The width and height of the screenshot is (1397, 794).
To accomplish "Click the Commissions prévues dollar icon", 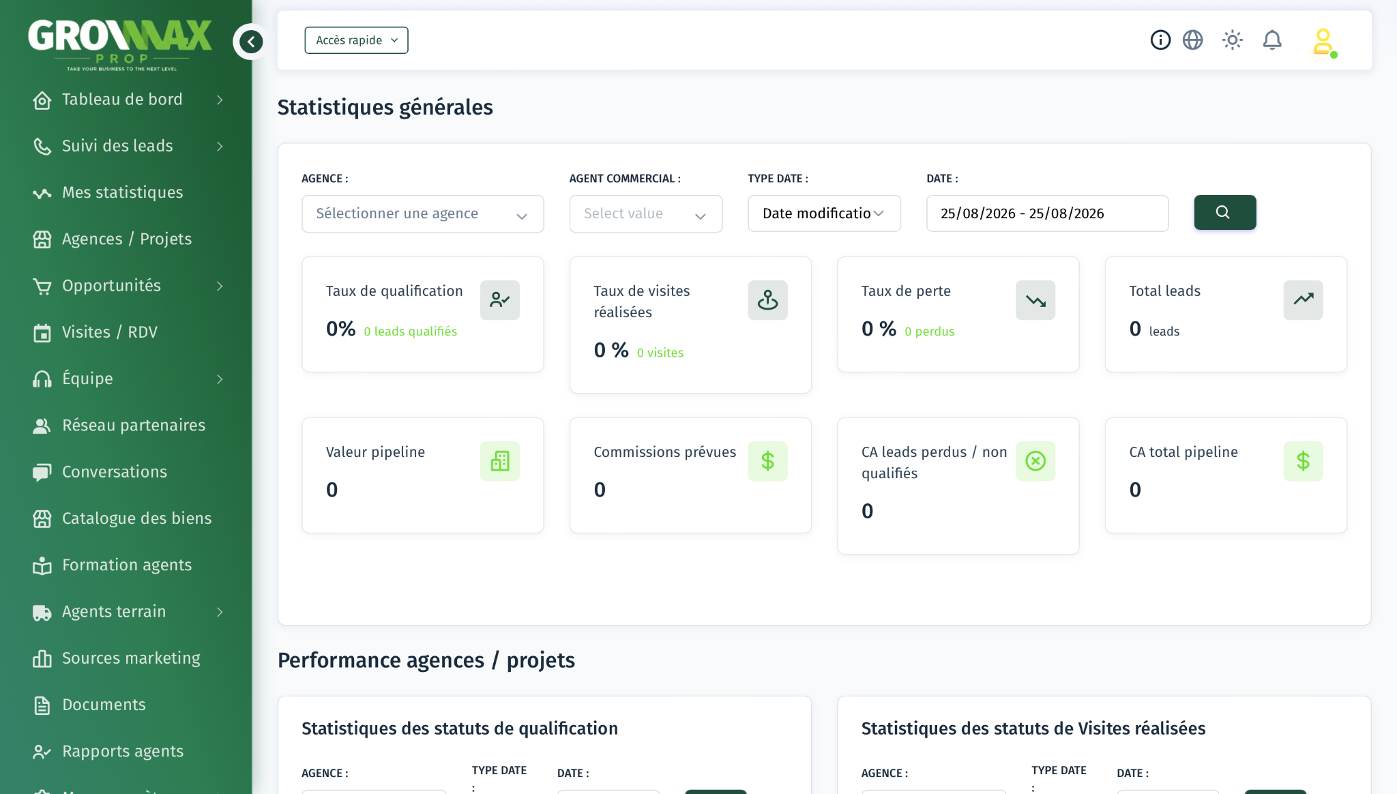I will (767, 461).
